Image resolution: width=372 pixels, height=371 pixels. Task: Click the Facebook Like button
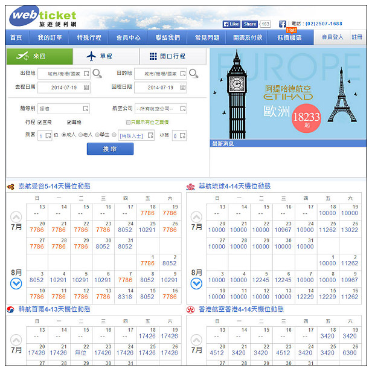click(231, 24)
